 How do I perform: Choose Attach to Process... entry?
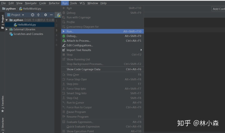(x=102, y=41)
